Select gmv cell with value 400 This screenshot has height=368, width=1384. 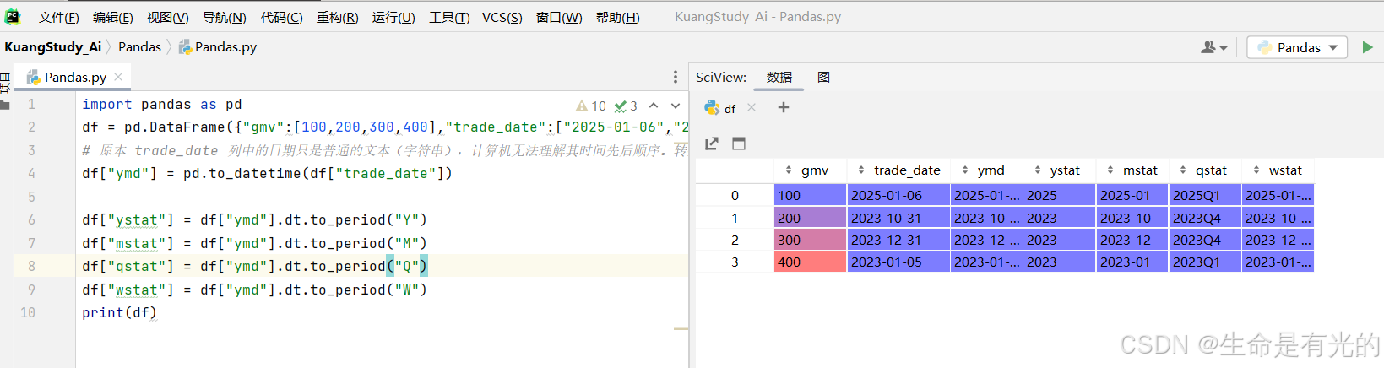click(x=810, y=262)
